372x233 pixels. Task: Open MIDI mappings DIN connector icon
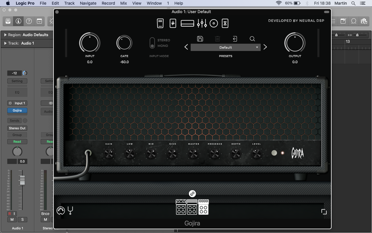coord(61,211)
